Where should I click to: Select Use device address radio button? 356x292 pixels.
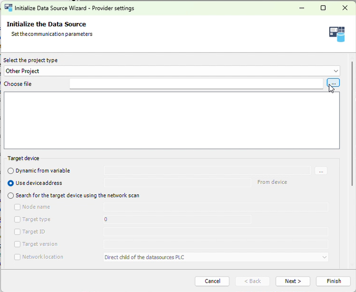tap(10, 183)
